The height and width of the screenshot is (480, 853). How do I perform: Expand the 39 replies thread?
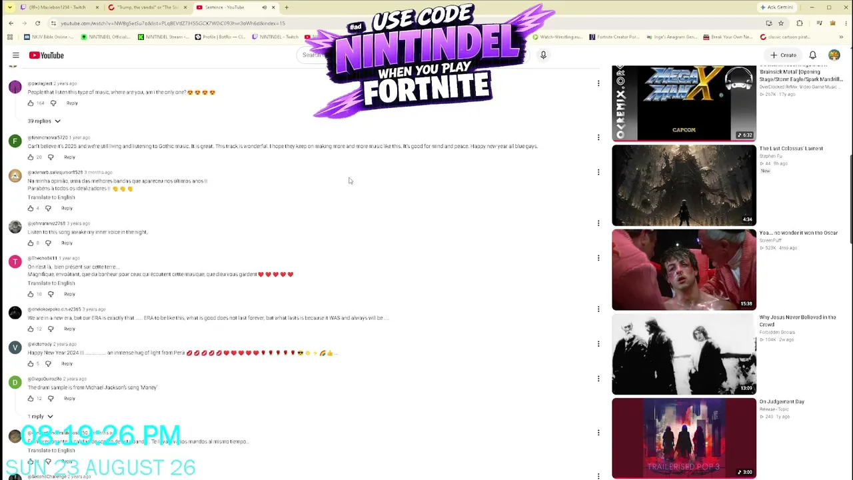[x=44, y=121]
